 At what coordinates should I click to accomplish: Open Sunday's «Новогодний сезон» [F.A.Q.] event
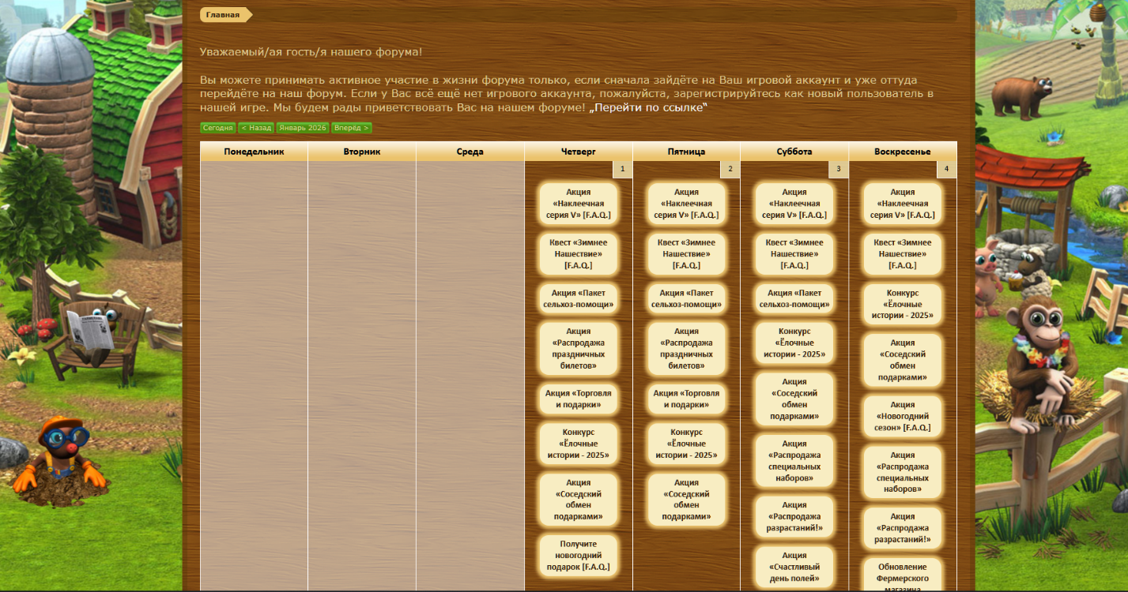tap(903, 416)
